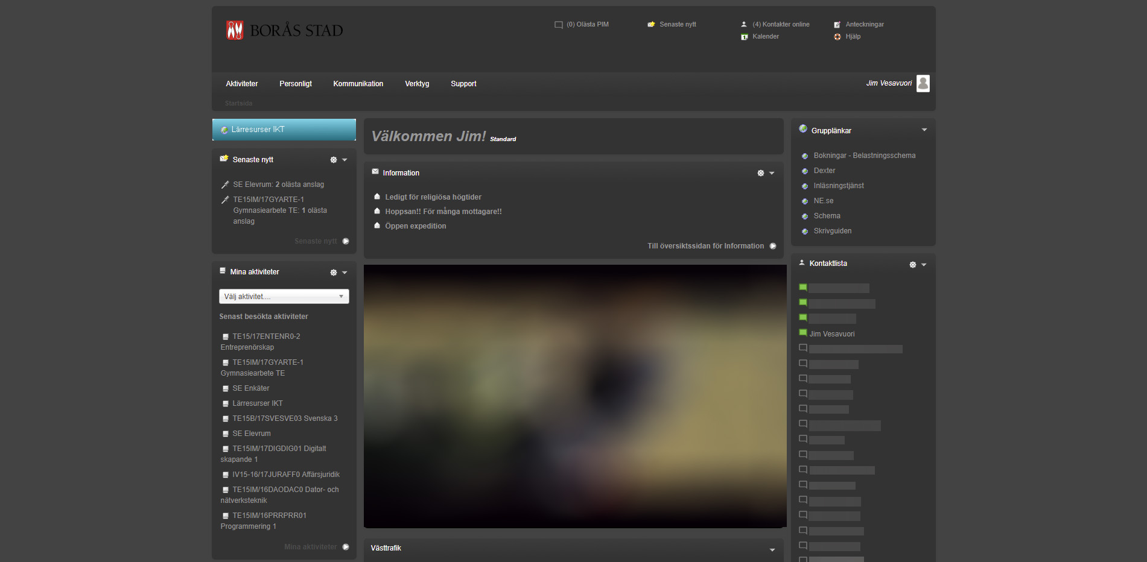Image resolution: width=1147 pixels, height=562 pixels.
Task: Open the Välj aktivitet dropdown
Action: click(284, 296)
